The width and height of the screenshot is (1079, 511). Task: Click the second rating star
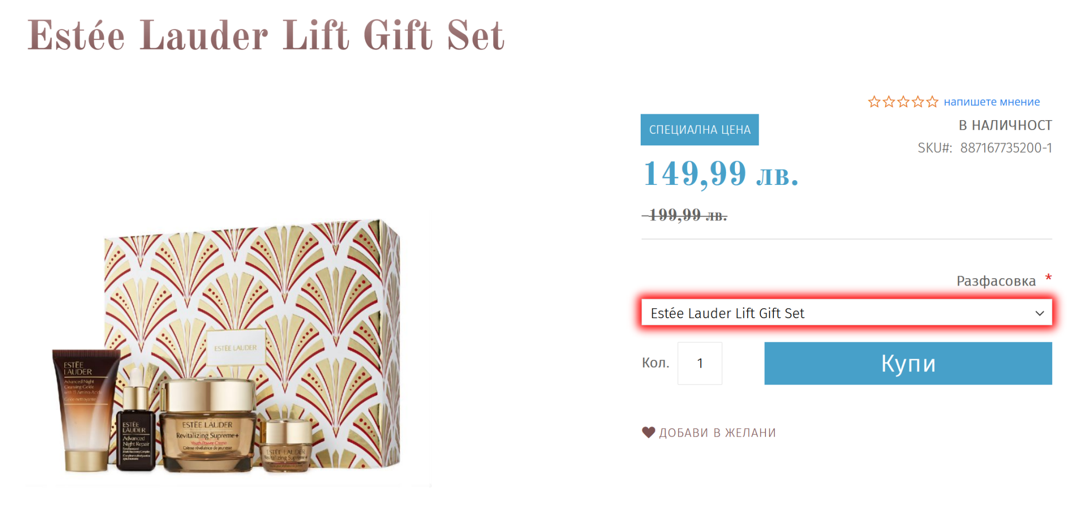[889, 102]
